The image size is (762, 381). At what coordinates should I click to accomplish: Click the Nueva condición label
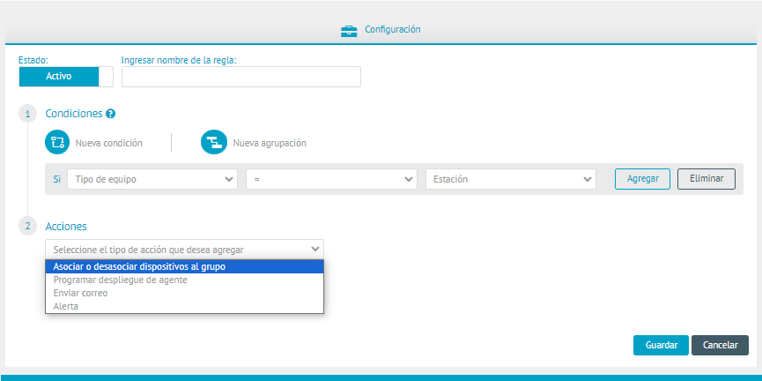coord(109,143)
